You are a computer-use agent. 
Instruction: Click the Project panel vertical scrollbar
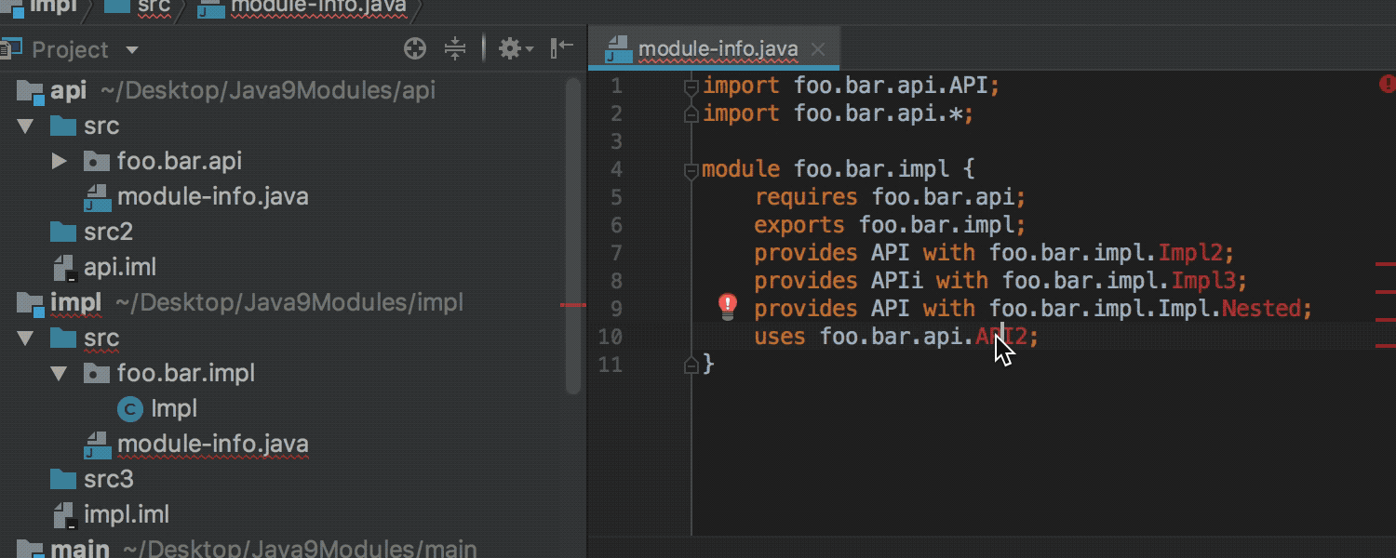(573, 235)
